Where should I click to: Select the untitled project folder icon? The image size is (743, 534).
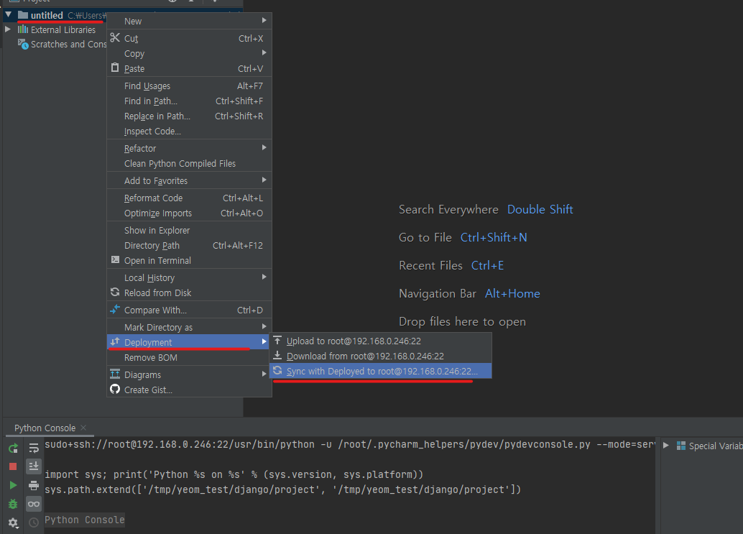23,14
